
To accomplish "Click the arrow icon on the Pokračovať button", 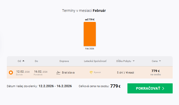I will pos(163,88).
